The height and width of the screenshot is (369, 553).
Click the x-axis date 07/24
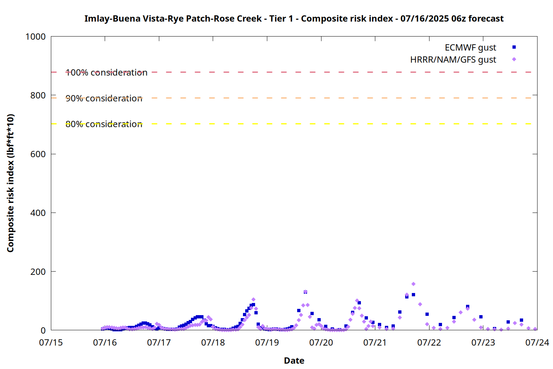pyautogui.click(x=537, y=342)
